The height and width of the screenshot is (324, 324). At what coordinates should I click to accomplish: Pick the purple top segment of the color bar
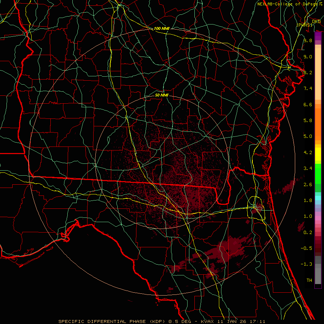tap(318, 36)
